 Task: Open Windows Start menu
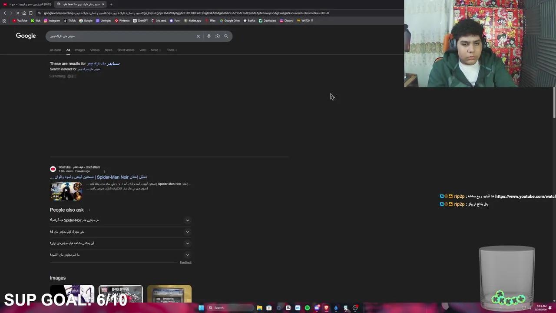[x=201, y=308]
